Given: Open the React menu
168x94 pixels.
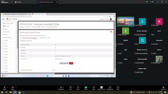Looking at the screenshot, I should 78,88.
